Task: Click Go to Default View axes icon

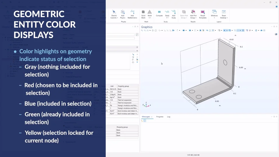Action: click(x=160, y=31)
